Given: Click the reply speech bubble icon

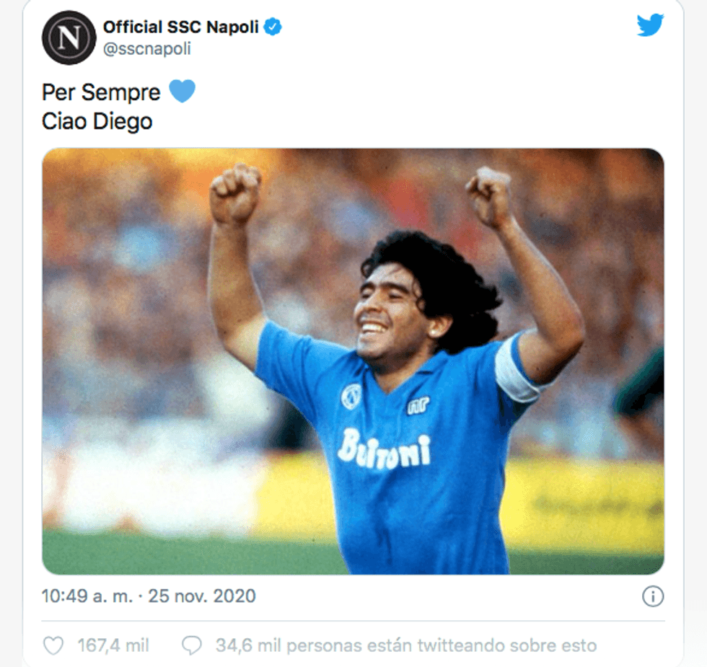Looking at the screenshot, I should 192,646.
